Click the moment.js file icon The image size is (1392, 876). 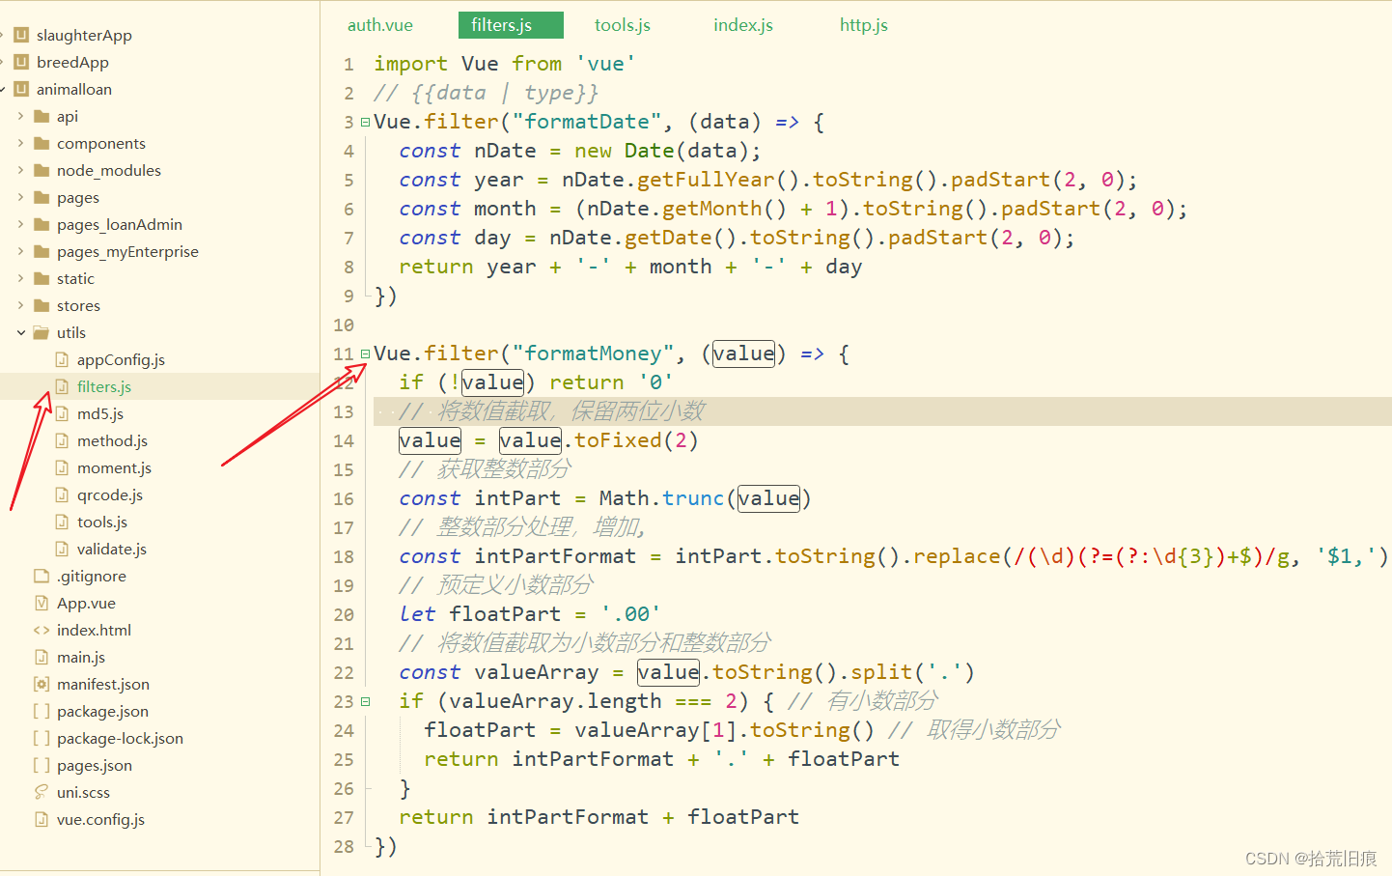(62, 467)
